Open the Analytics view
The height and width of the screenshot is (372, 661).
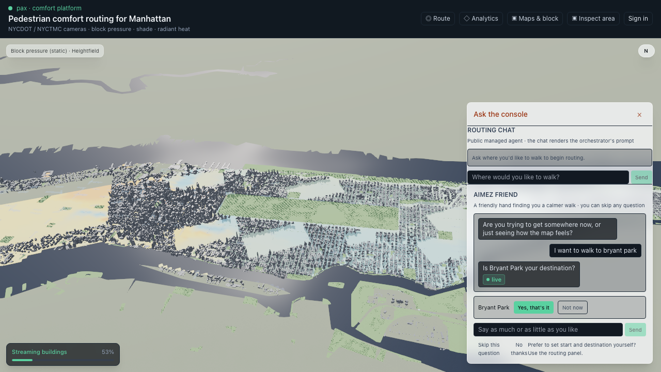pos(481,19)
